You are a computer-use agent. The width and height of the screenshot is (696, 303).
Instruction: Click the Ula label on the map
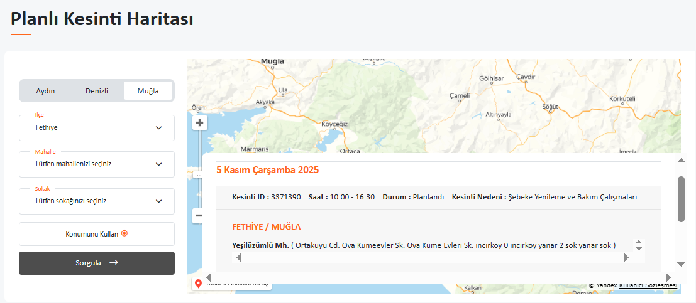(283, 90)
